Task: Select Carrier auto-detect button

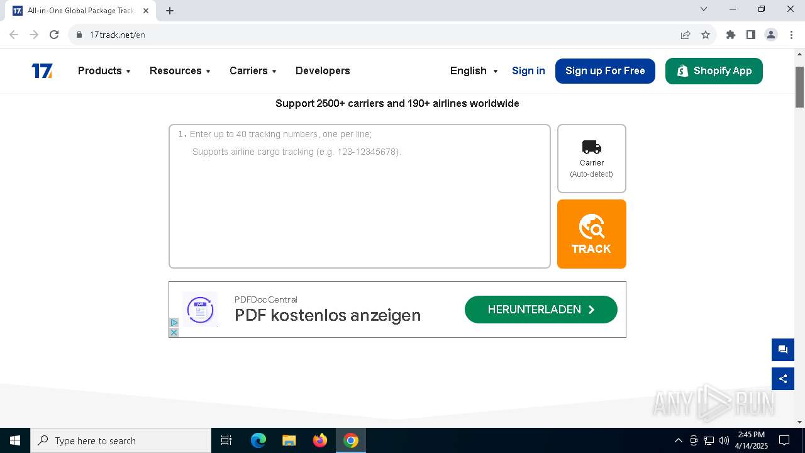Action: (592, 159)
